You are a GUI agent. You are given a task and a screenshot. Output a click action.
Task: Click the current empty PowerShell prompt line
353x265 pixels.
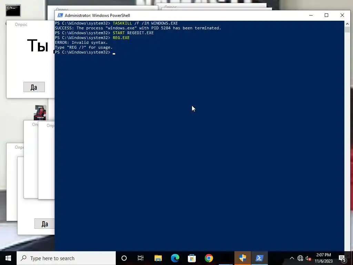[85, 52]
